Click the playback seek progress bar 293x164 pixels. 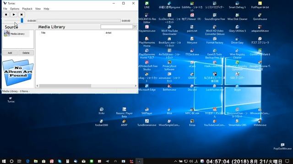(x=79, y=20)
